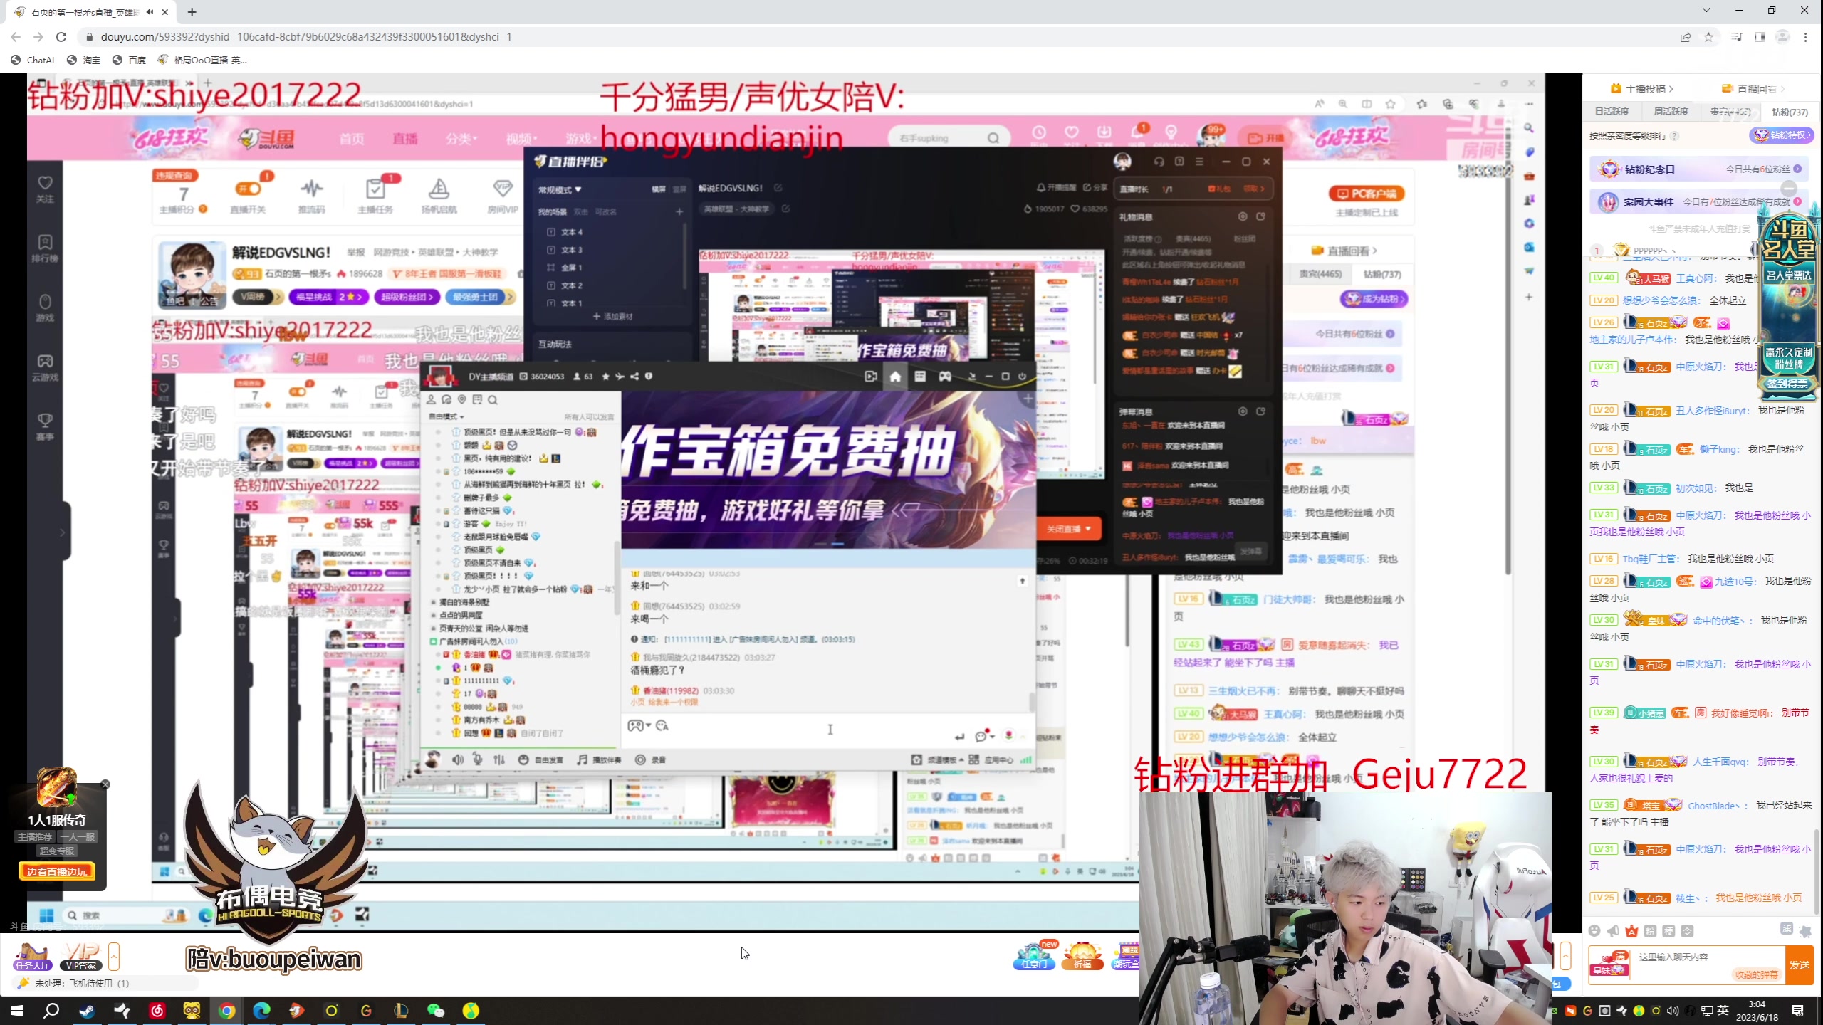The width and height of the screenshot is (1823, 1025).
Task: Reload the page with refresh icon
Action: coord(61,37)
